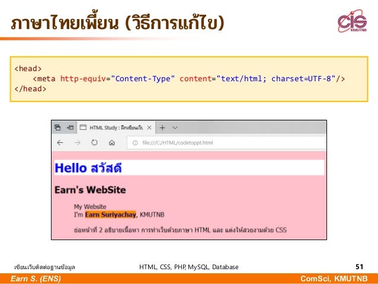Click slide number 51

click(359, 267)
